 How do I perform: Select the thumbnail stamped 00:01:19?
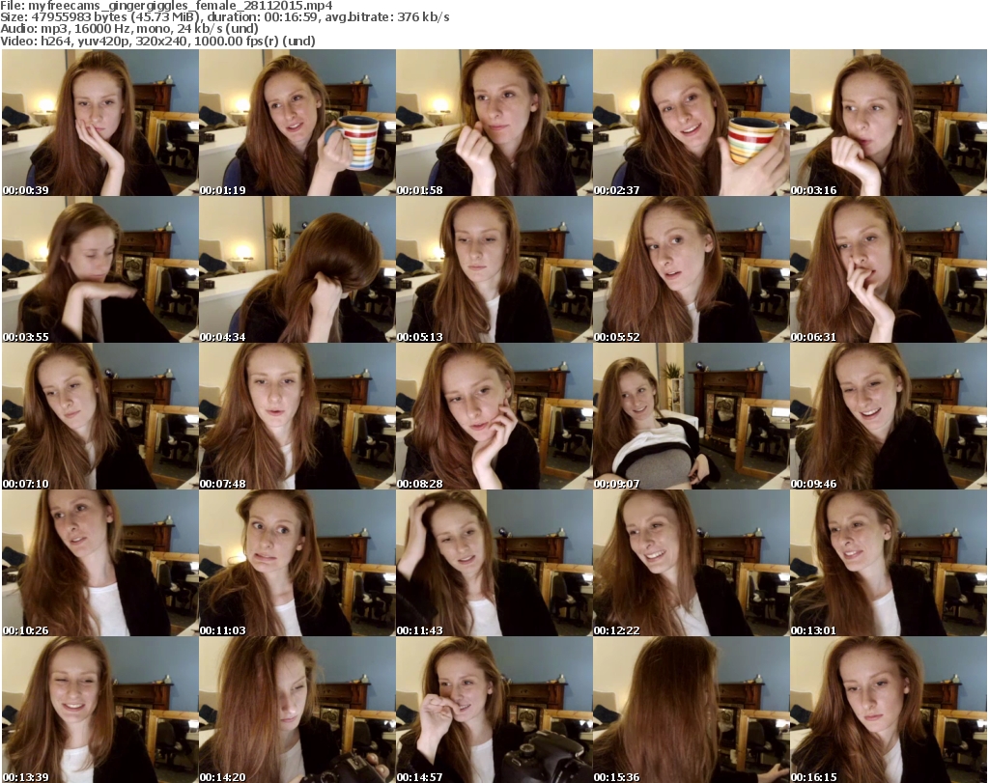click(297, 123)
